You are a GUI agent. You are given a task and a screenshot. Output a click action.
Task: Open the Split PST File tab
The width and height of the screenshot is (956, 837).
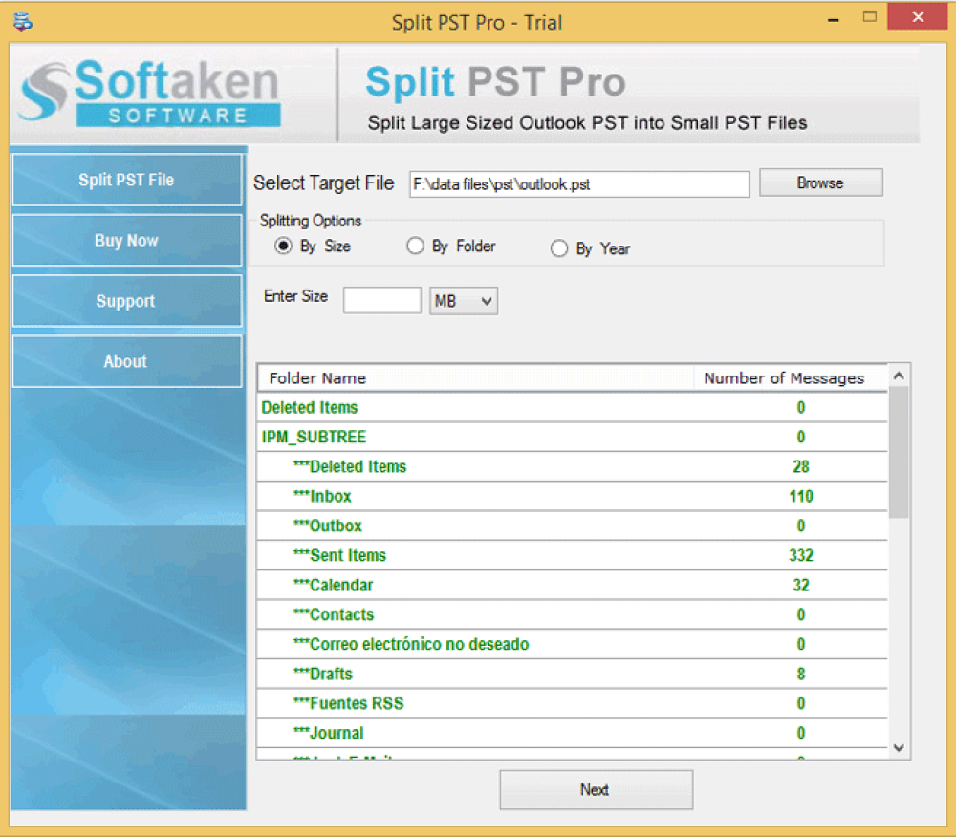[126, 180]
